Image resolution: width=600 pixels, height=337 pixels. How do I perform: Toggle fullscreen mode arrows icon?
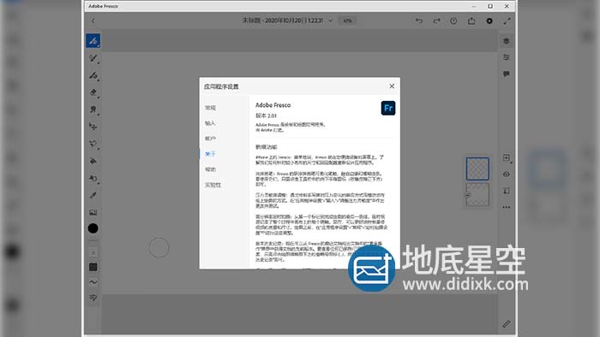point(507,21)
